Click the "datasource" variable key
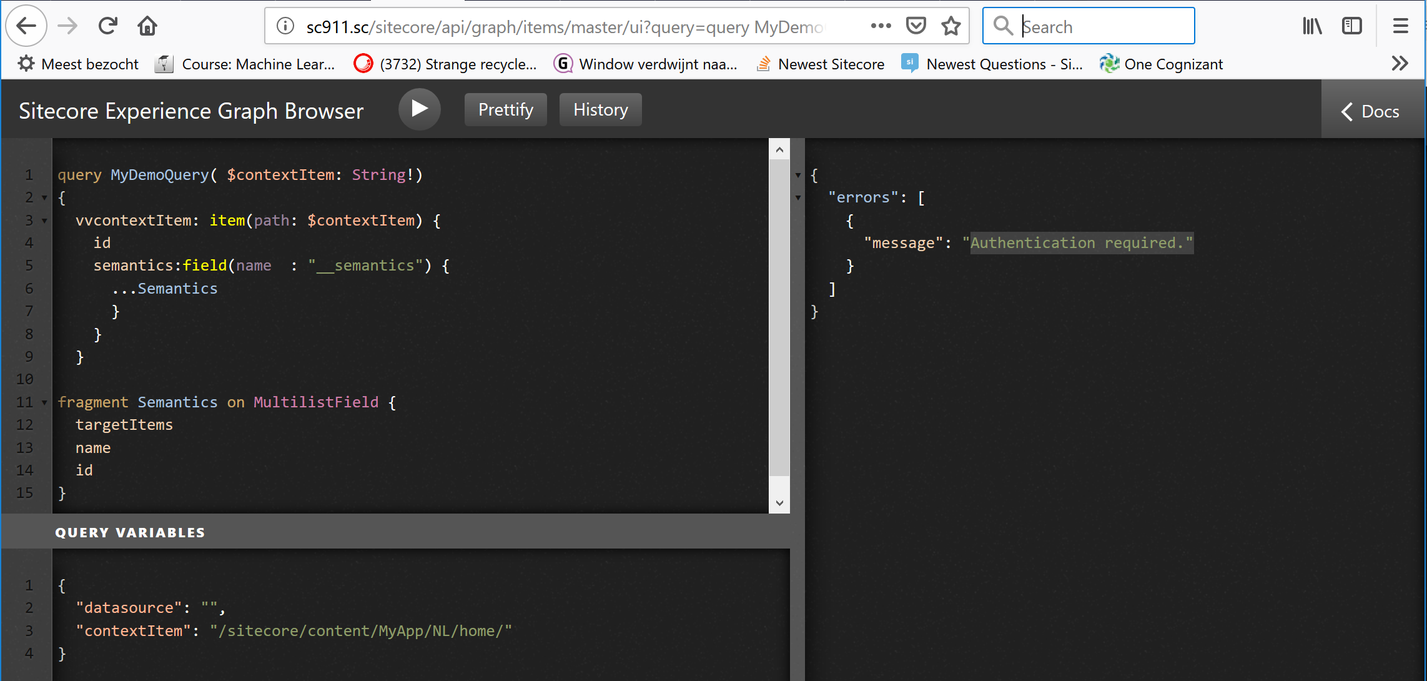 point(128,608)
